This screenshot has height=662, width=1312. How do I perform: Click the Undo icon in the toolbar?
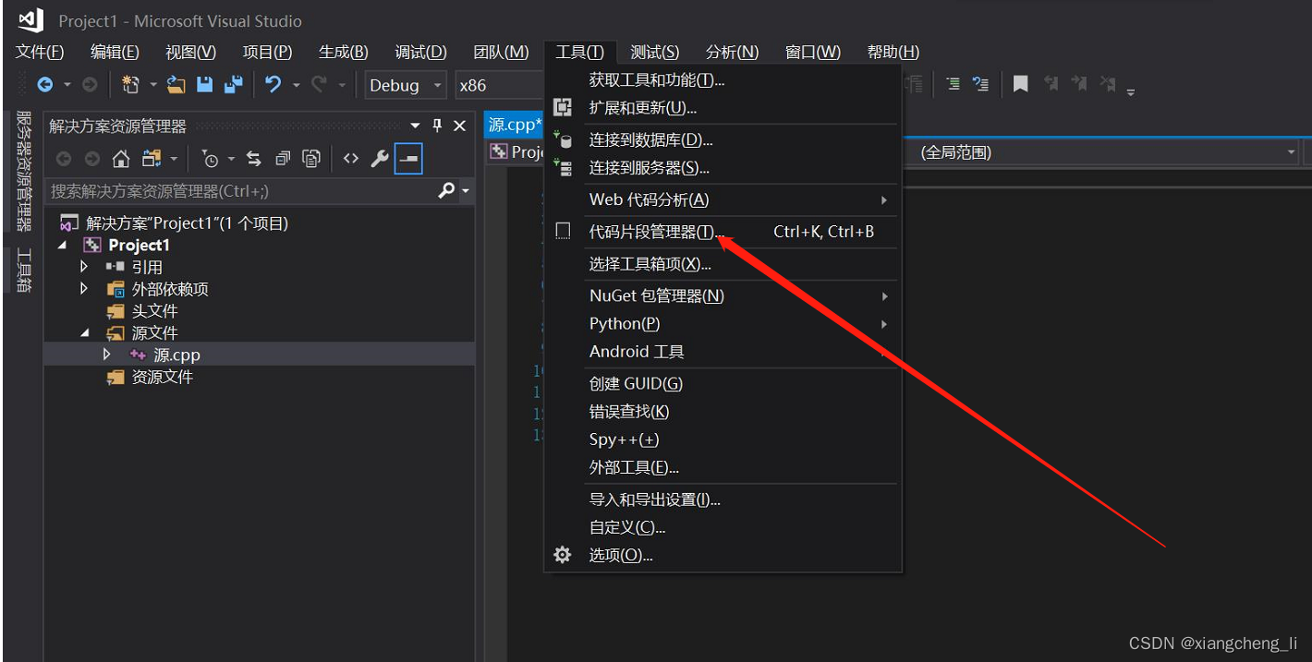click(273, 84)
